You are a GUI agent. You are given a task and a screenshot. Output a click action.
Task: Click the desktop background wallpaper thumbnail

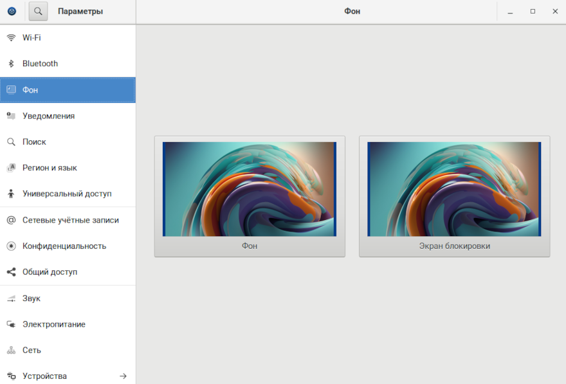tap(250, 189)
